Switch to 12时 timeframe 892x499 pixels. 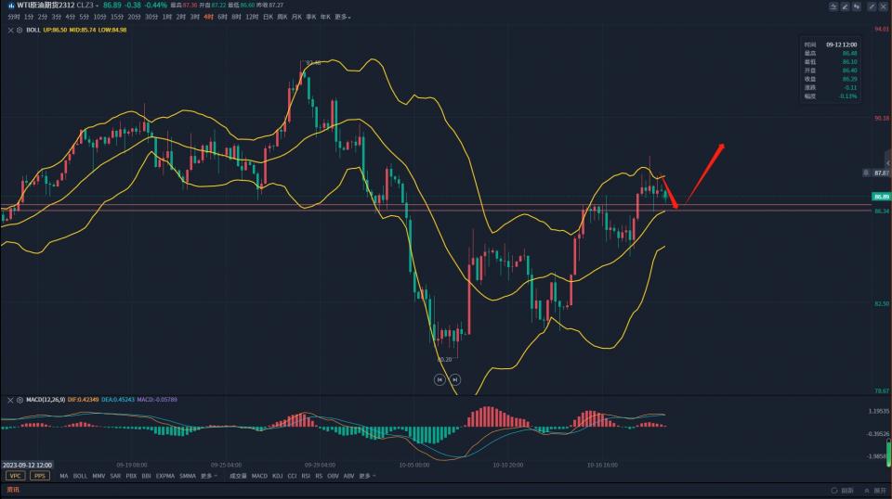click(252, 17)
